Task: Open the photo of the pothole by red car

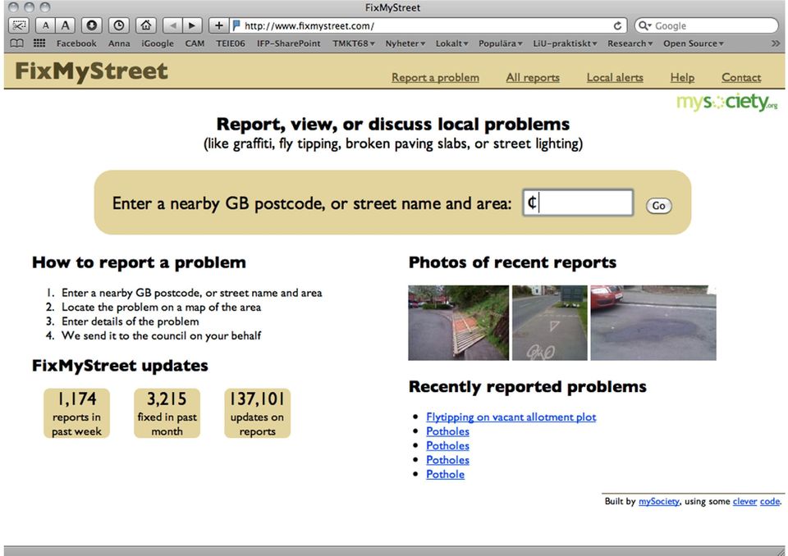Action: (x=653, y=323)
